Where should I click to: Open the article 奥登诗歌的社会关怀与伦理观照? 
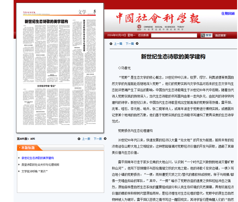click(x=40, y=165)
